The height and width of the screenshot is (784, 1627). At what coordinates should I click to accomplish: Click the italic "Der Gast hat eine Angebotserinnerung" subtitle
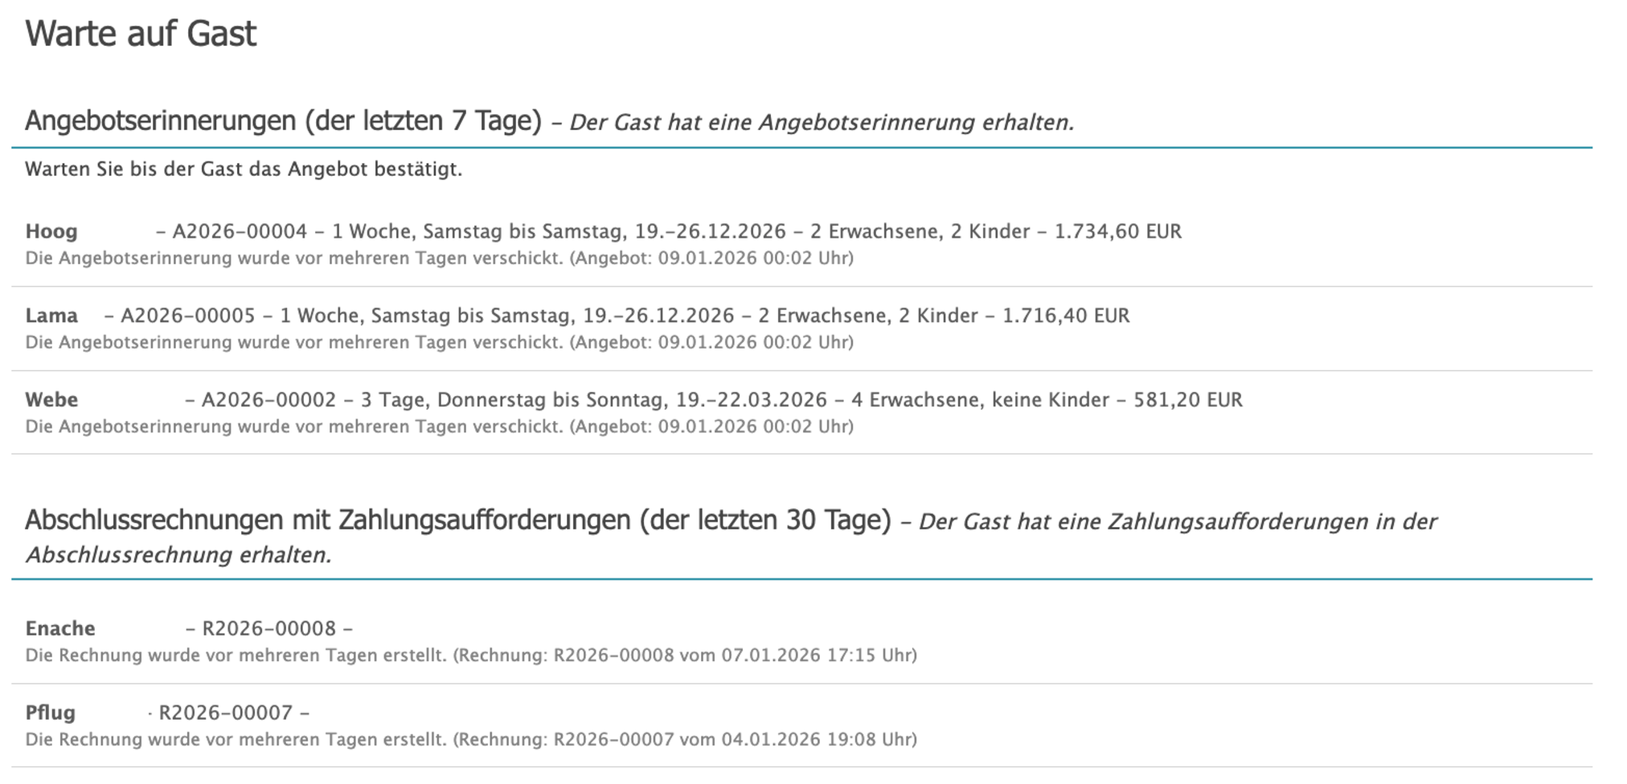822,123
